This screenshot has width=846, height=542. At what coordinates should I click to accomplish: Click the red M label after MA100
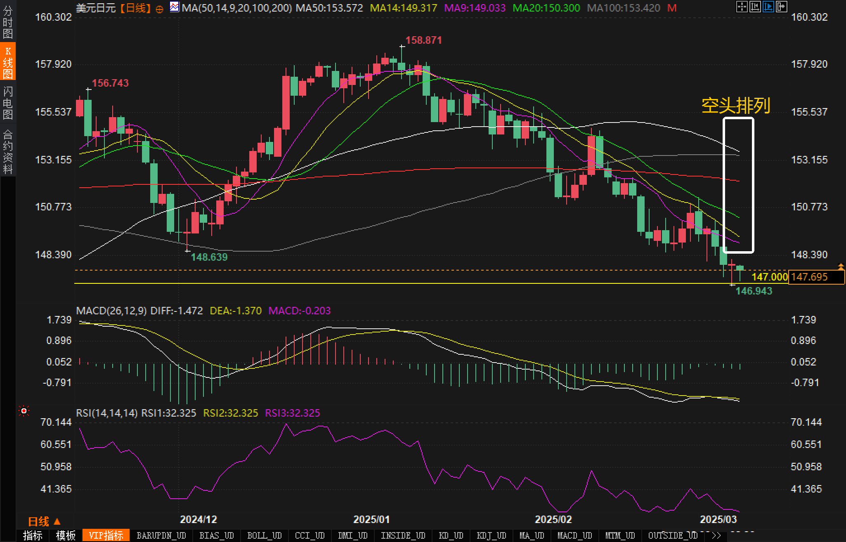(x=672, y=8)
